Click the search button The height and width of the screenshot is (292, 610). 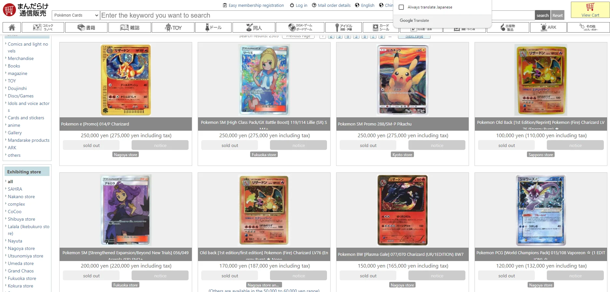tap(543, 15)
